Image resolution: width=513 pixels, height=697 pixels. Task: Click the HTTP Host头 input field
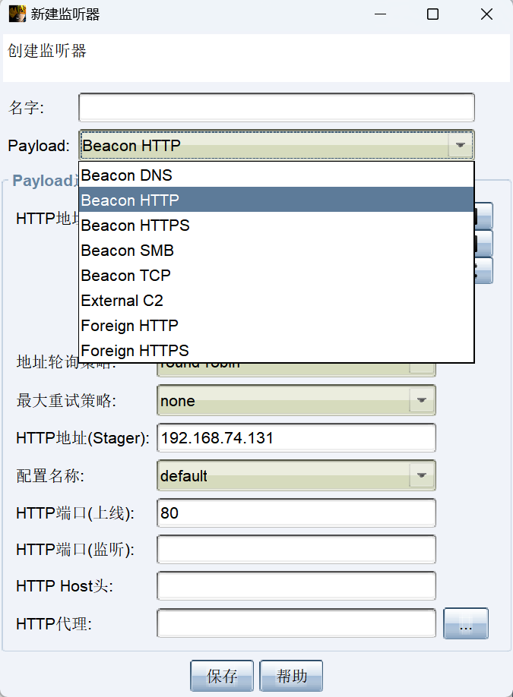[296, 586]
